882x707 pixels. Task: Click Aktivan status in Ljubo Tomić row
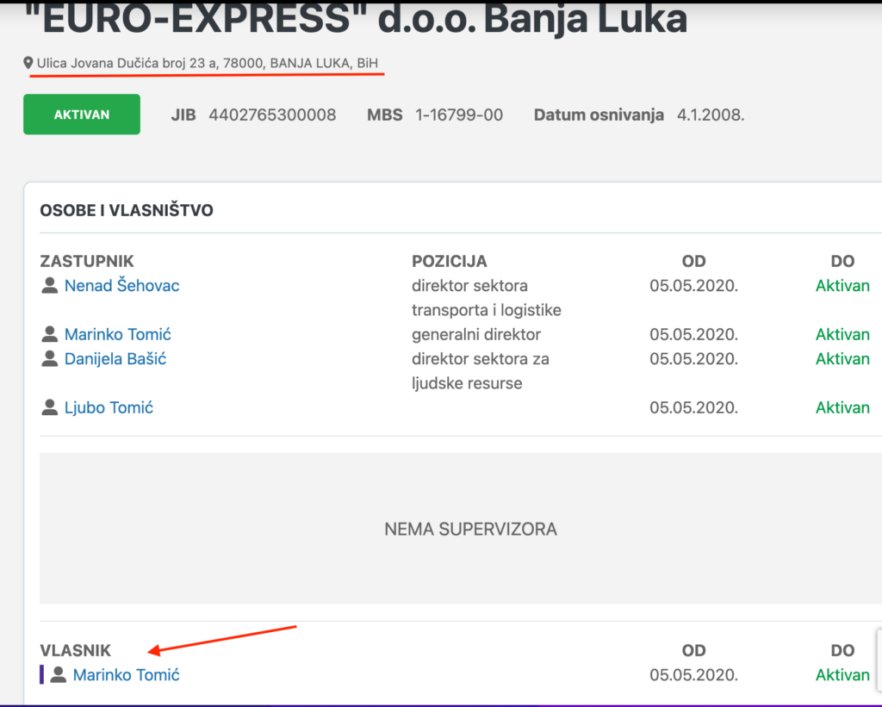click(x=842, y=408)
